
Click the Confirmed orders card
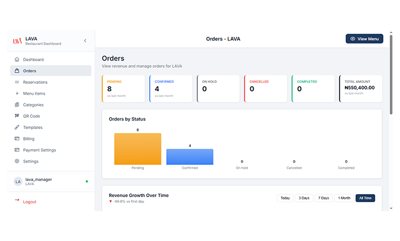click(x=171, y=89)
